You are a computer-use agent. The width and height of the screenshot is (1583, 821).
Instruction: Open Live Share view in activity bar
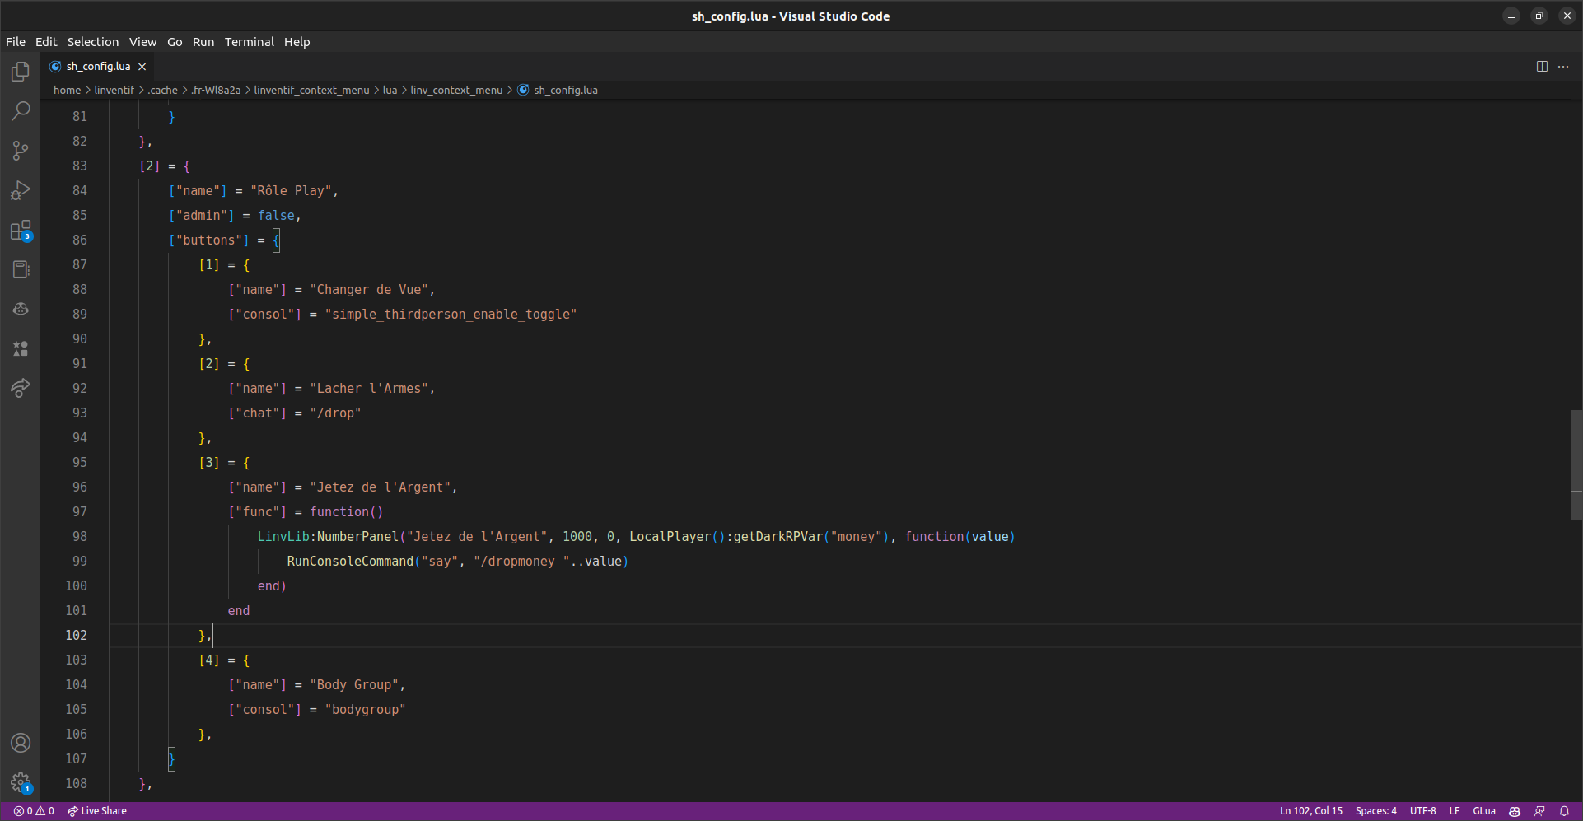[21, 388]
